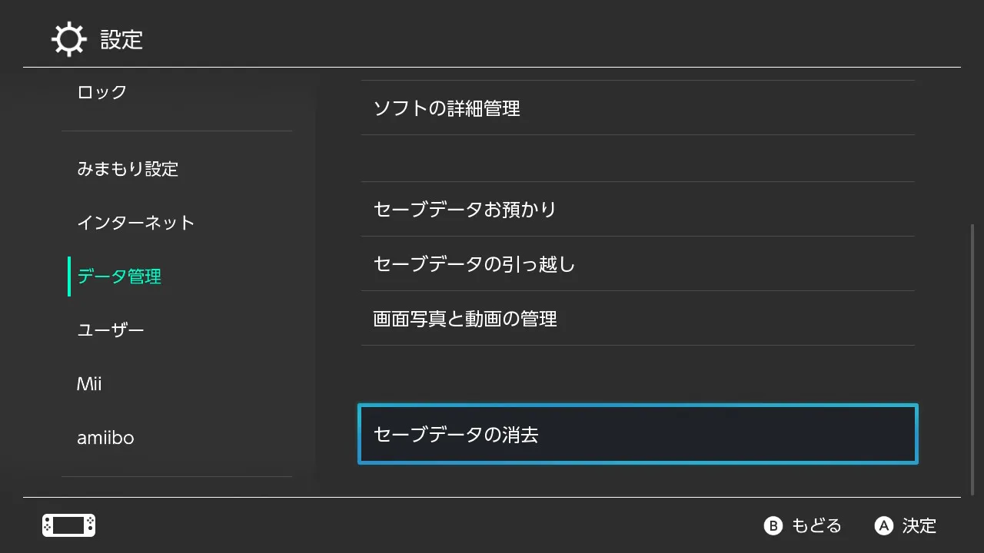
Task: Open 画面写真と動画の管理
Action: click(x=464, y=318)
